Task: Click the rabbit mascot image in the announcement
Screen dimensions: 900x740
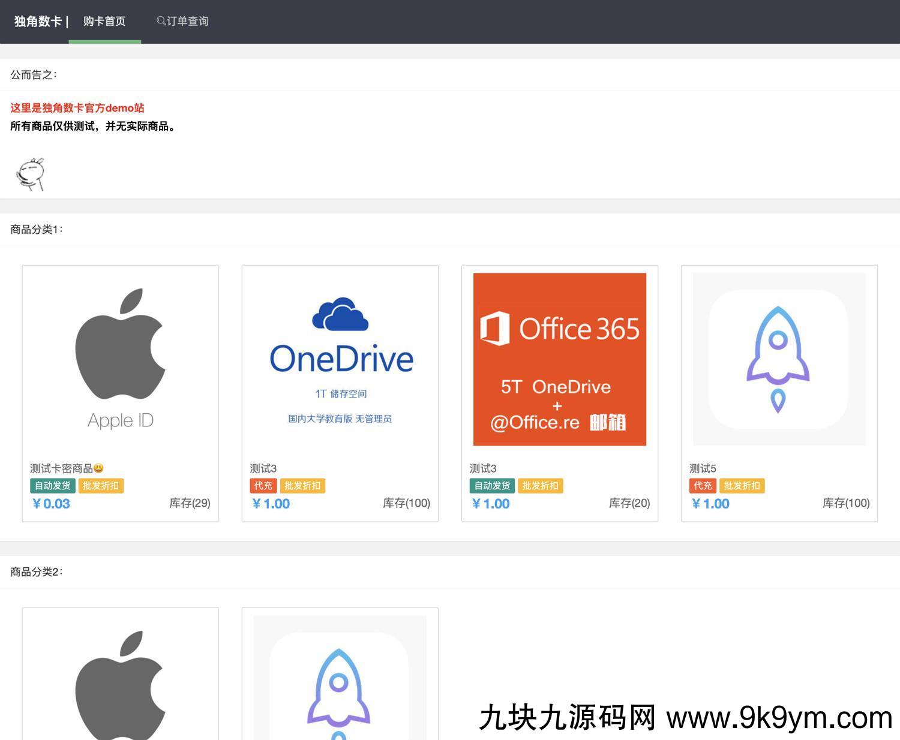Action: coord(30,174)
